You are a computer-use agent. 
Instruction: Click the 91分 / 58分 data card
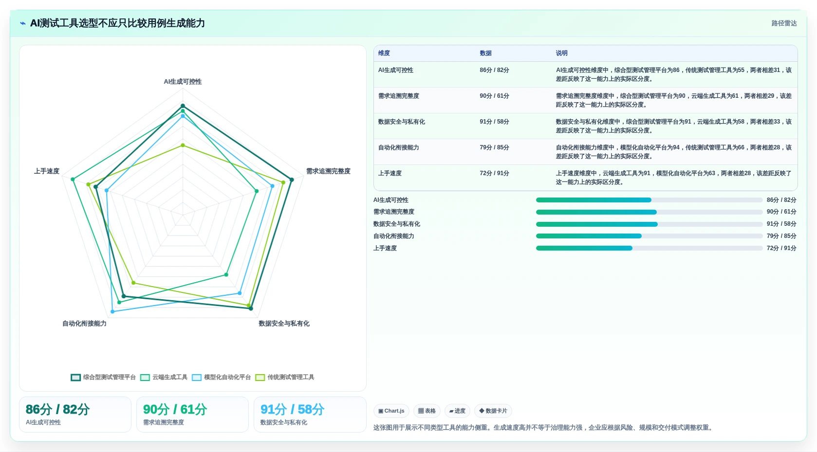click(310, 415)
